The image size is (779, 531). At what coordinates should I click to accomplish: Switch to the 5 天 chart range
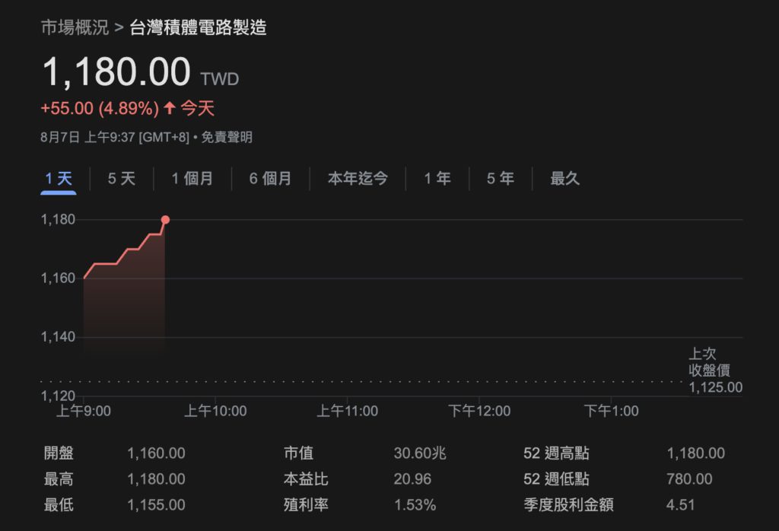click(x=121, y=179)
